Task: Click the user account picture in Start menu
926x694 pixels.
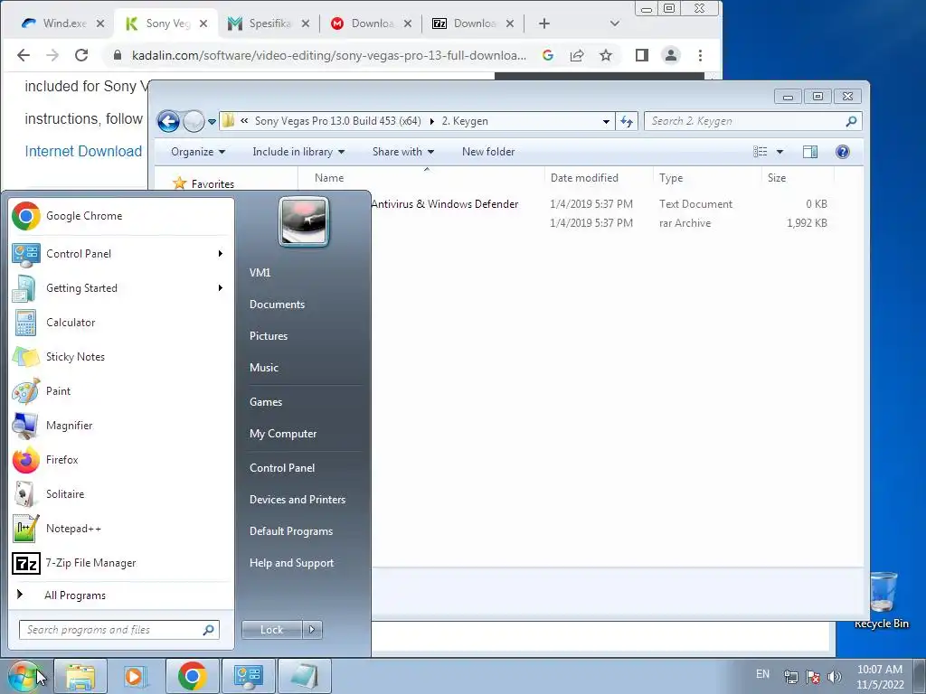Action: click(304, 221)
